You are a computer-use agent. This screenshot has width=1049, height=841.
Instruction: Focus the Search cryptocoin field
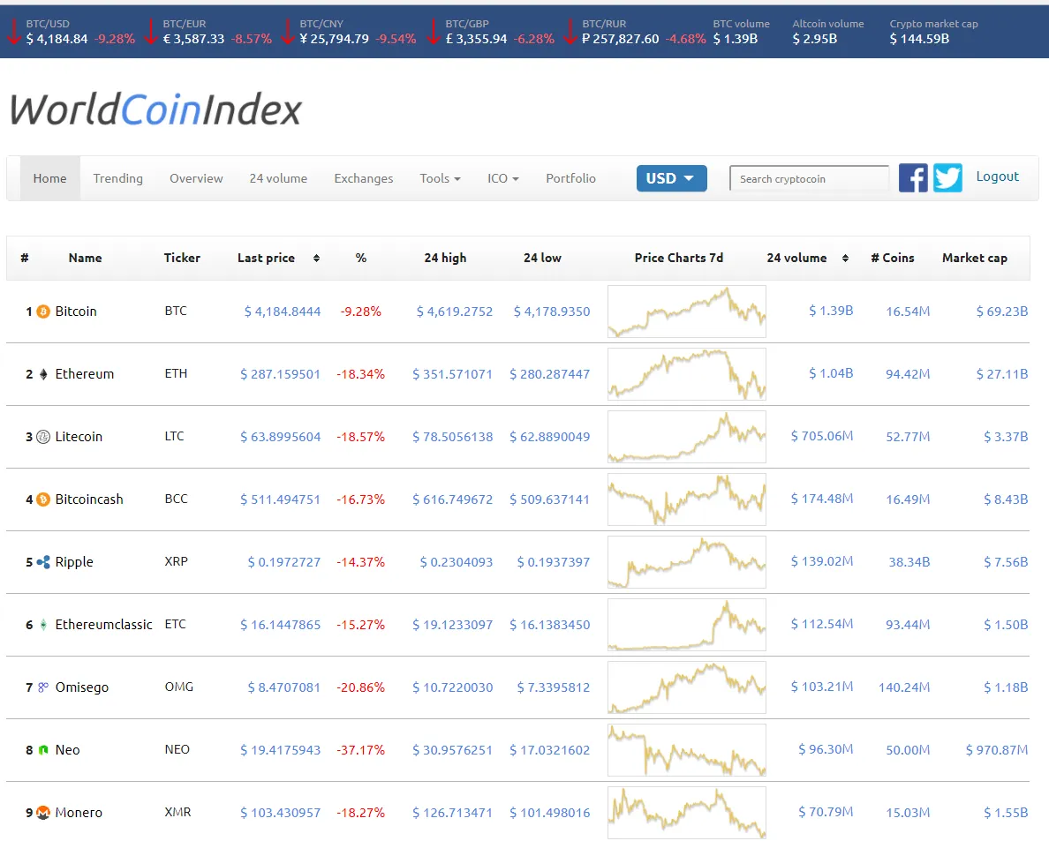[809, 178]
